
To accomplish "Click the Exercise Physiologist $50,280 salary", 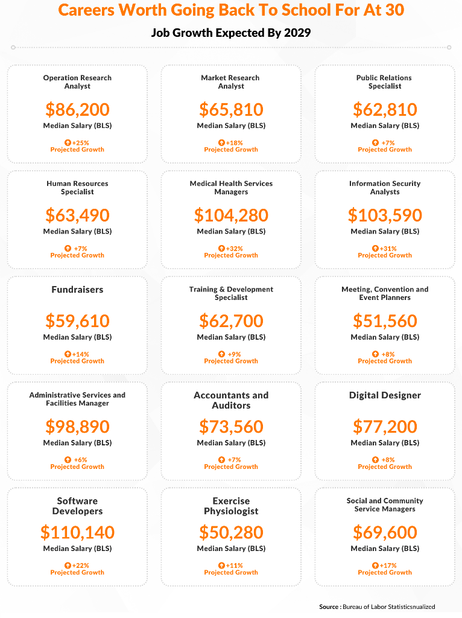I will pyautogui.click(x=231, y=532).
